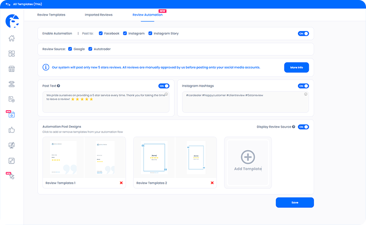Disable the Instagram Hashtags toggle

(x=303, y=86)
